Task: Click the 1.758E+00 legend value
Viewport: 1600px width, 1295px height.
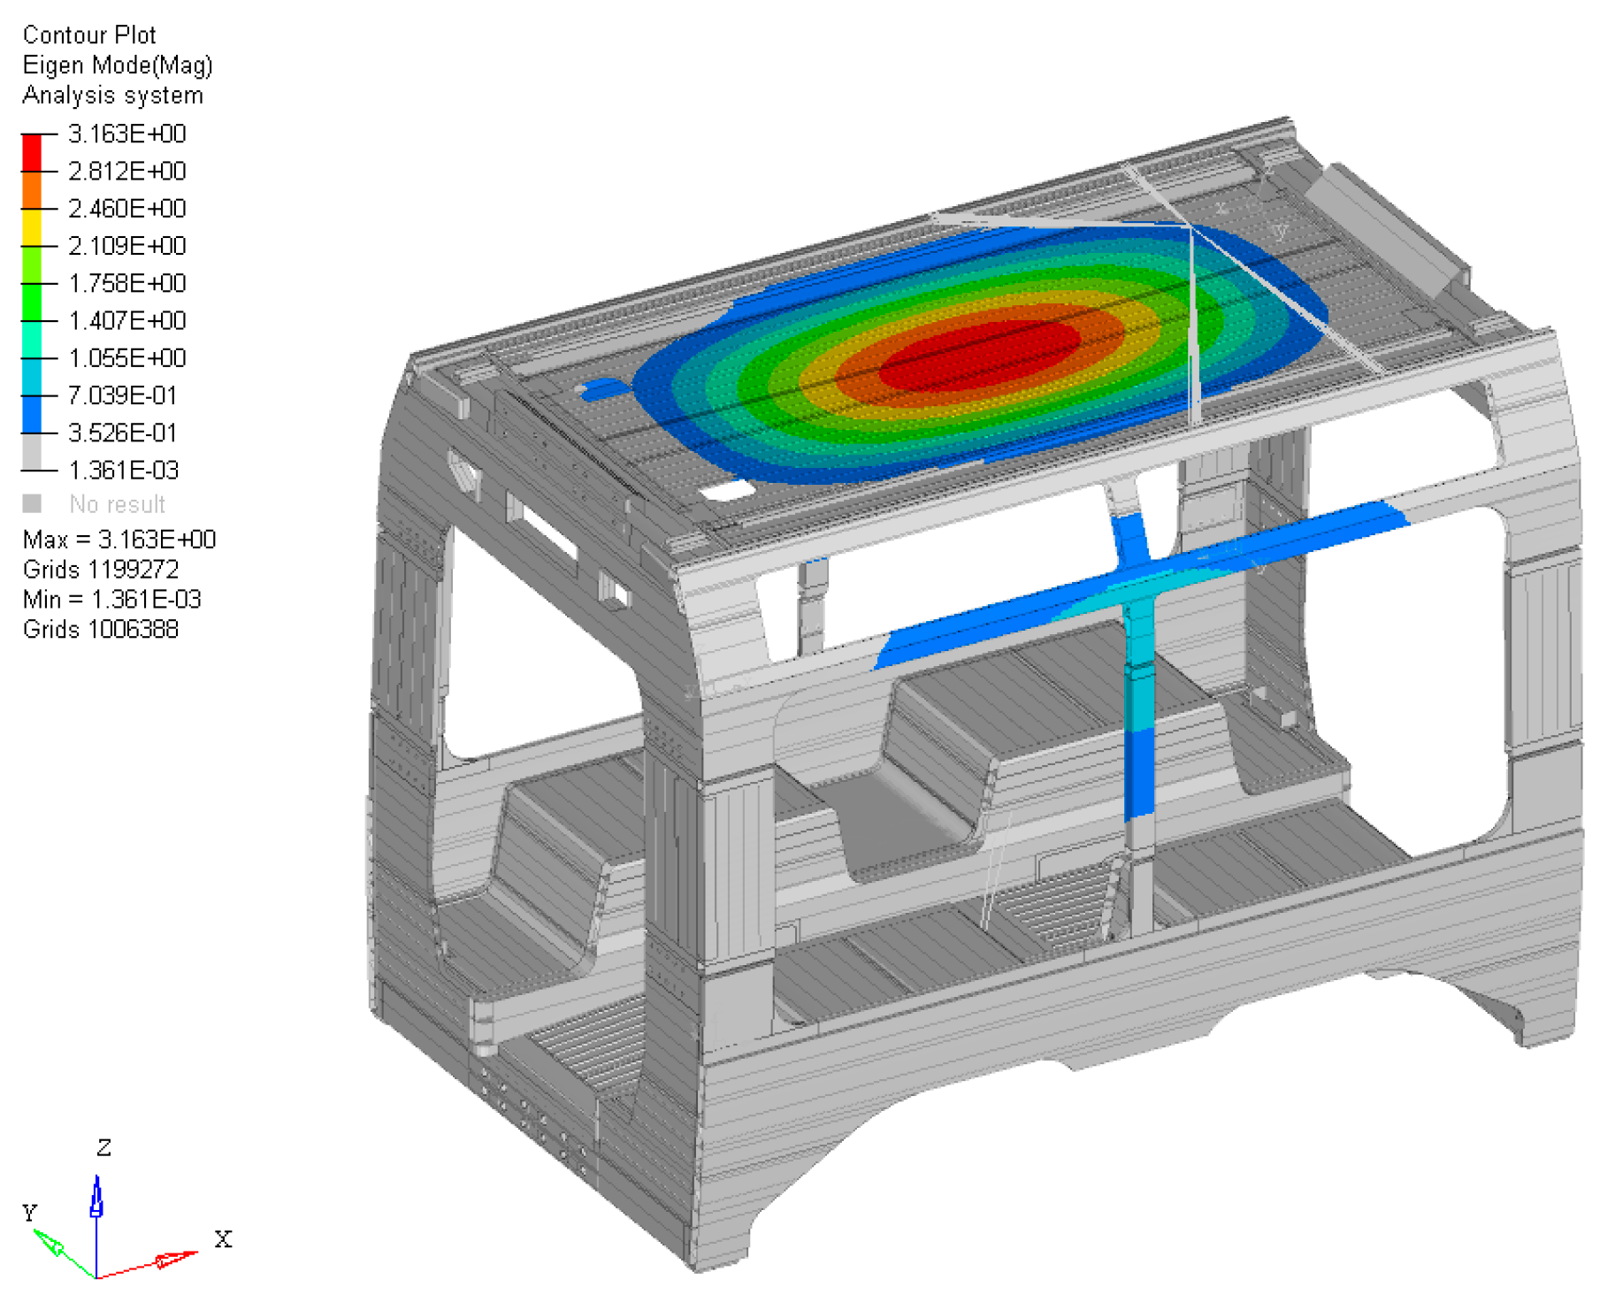Action: [x=127, y=283]
